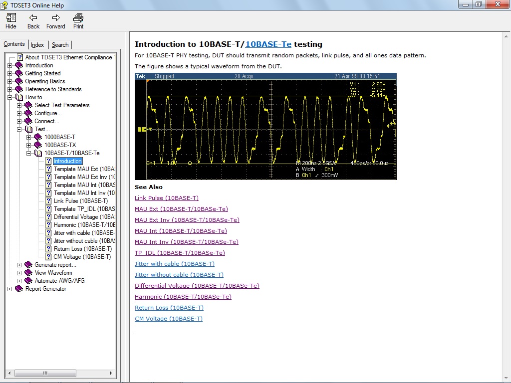Click the Report Generator book icon
The height and width of the screenshot is (383, 511).
click(x=19, y=289)
